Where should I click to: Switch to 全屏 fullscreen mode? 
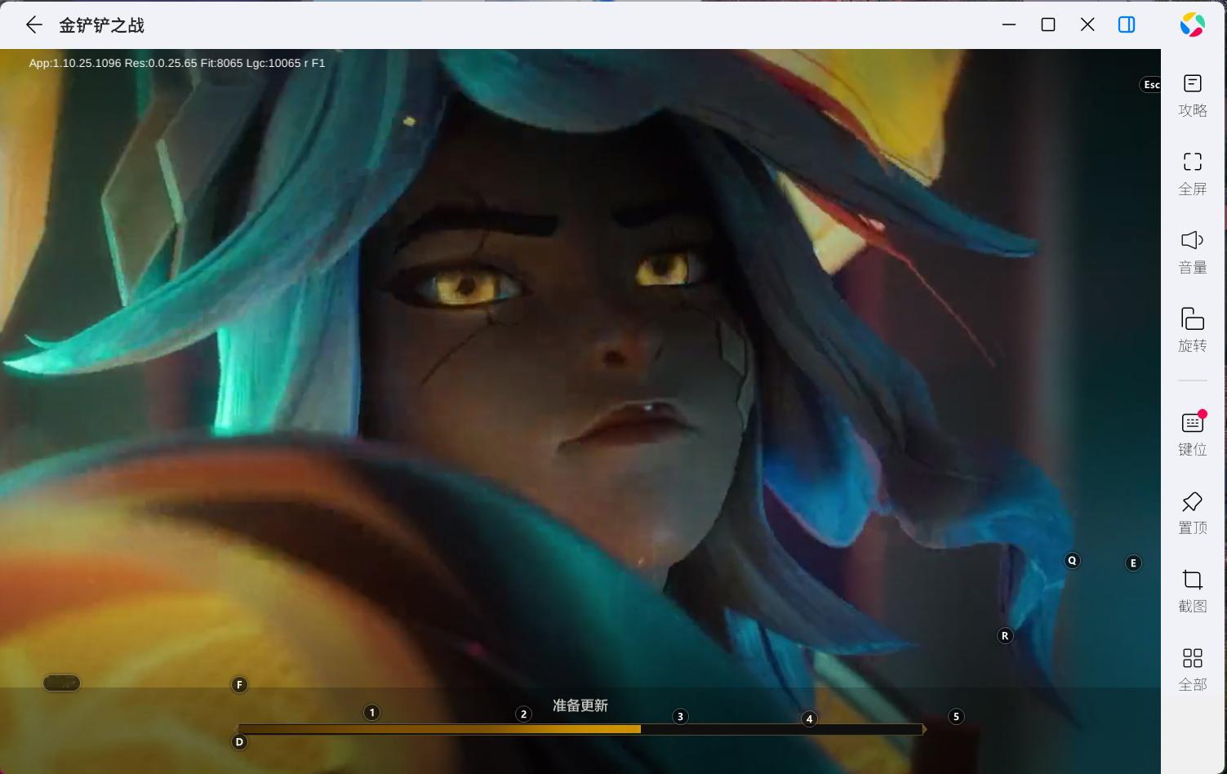click(1193, 173)
